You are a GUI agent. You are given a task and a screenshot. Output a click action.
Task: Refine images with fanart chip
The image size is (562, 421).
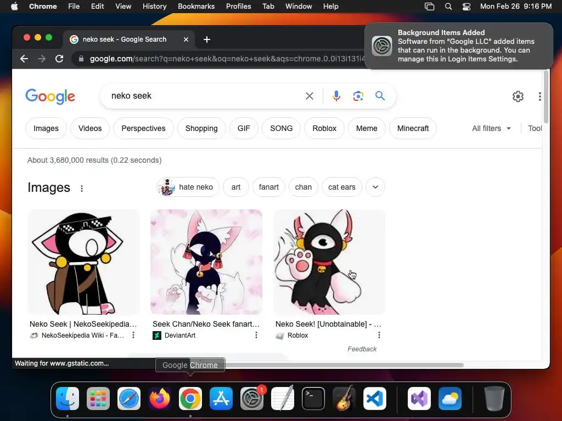[269, 187]
